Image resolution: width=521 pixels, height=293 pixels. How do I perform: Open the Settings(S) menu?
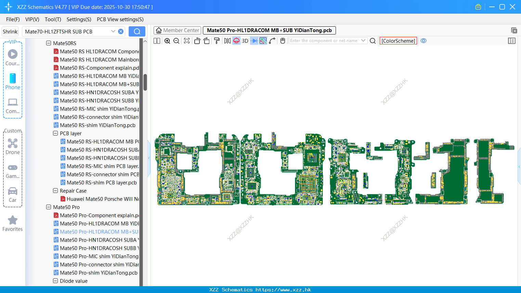79,19
